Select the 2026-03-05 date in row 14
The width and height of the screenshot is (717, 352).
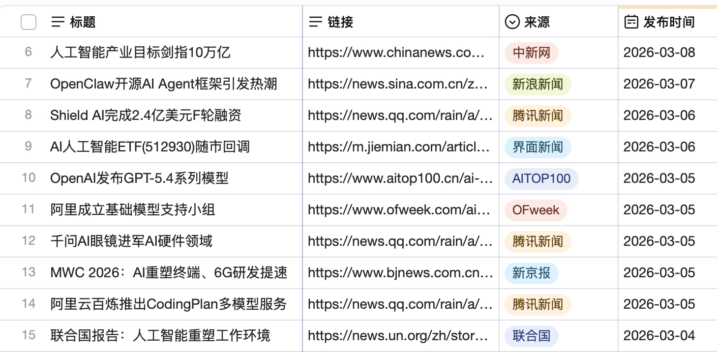(659, 304)
